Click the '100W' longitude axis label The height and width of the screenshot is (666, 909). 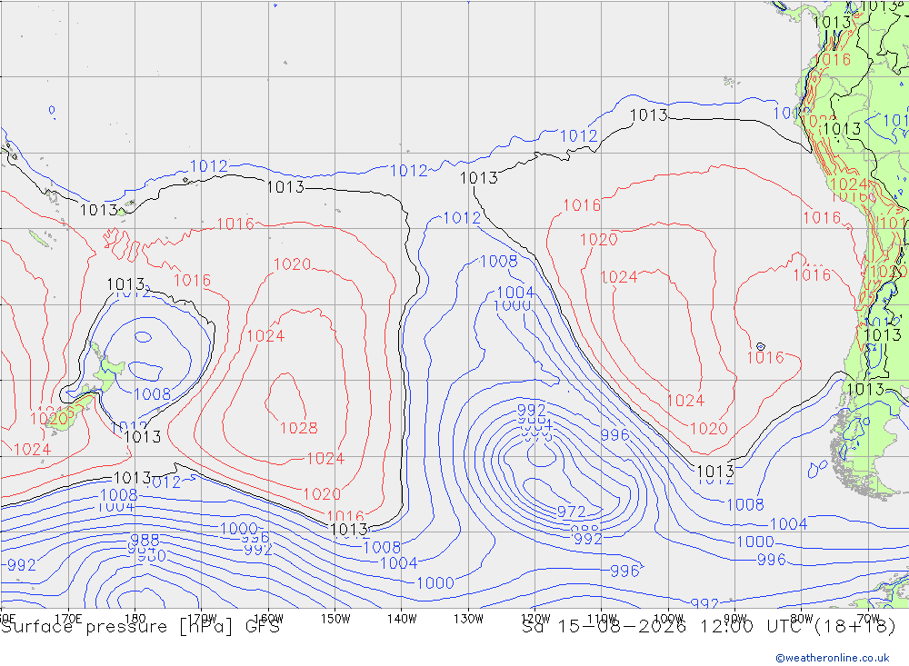(668, 619)
